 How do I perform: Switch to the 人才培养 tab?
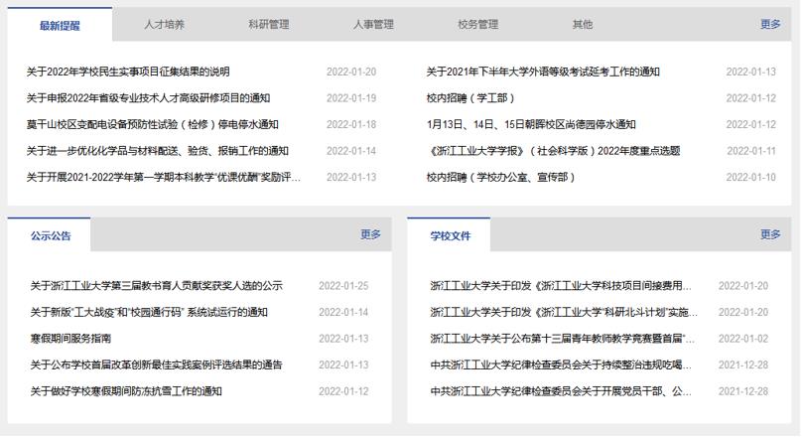[x=165, y=25]
